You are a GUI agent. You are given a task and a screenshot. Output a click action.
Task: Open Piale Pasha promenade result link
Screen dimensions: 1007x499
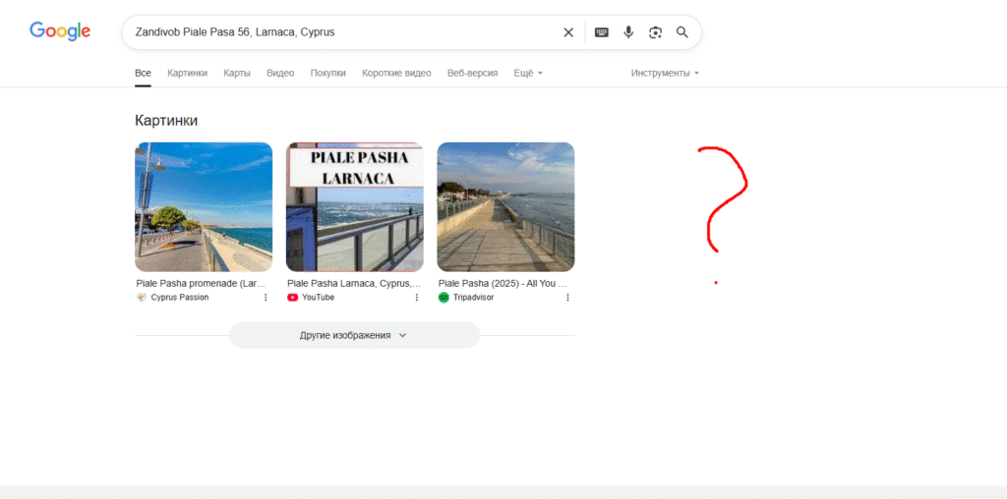point(201,283)
